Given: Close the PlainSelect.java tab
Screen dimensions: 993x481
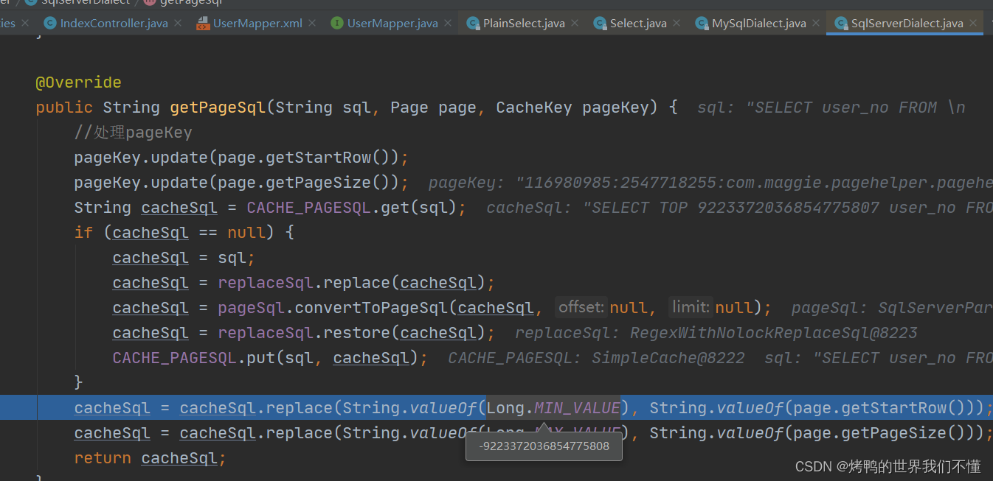Looking at the screenshot, I should pos(575,23).
